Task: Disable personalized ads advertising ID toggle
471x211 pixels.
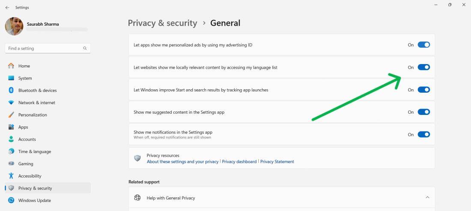Action: 423,45
